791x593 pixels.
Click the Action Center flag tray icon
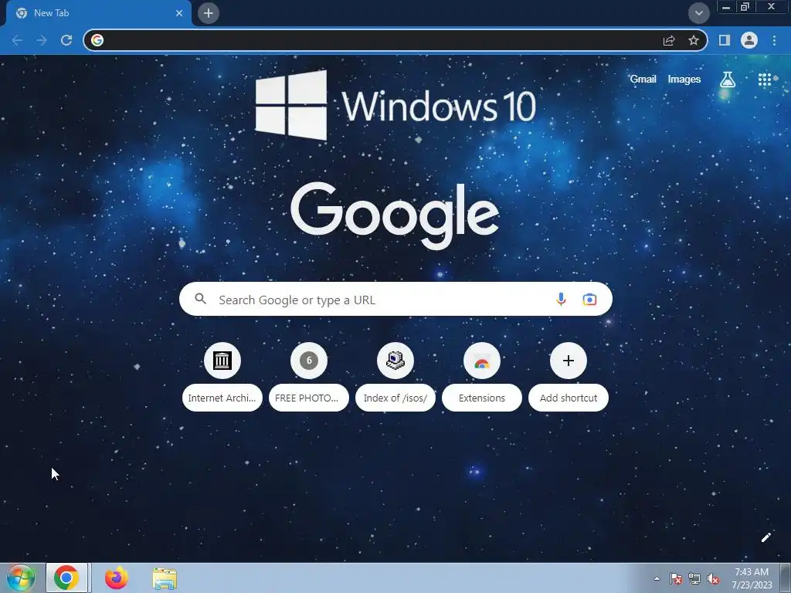pos(676,579)
